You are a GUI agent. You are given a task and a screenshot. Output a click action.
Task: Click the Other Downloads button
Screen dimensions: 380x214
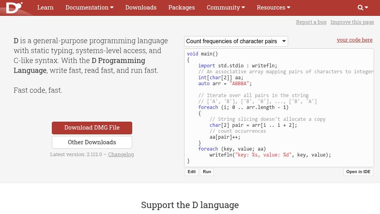point(92,142)
